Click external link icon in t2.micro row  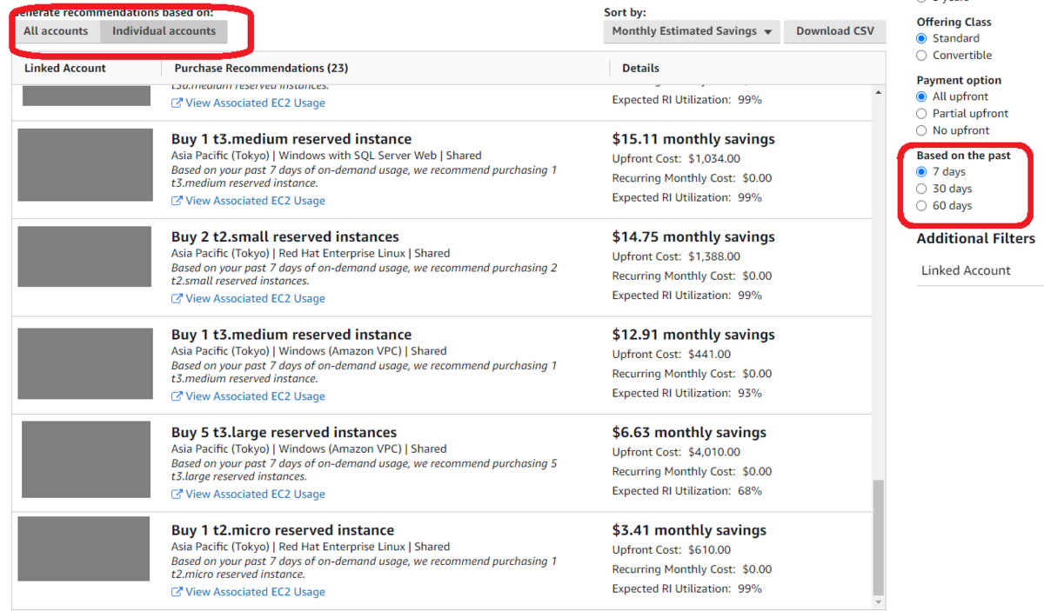pos(177,592)
